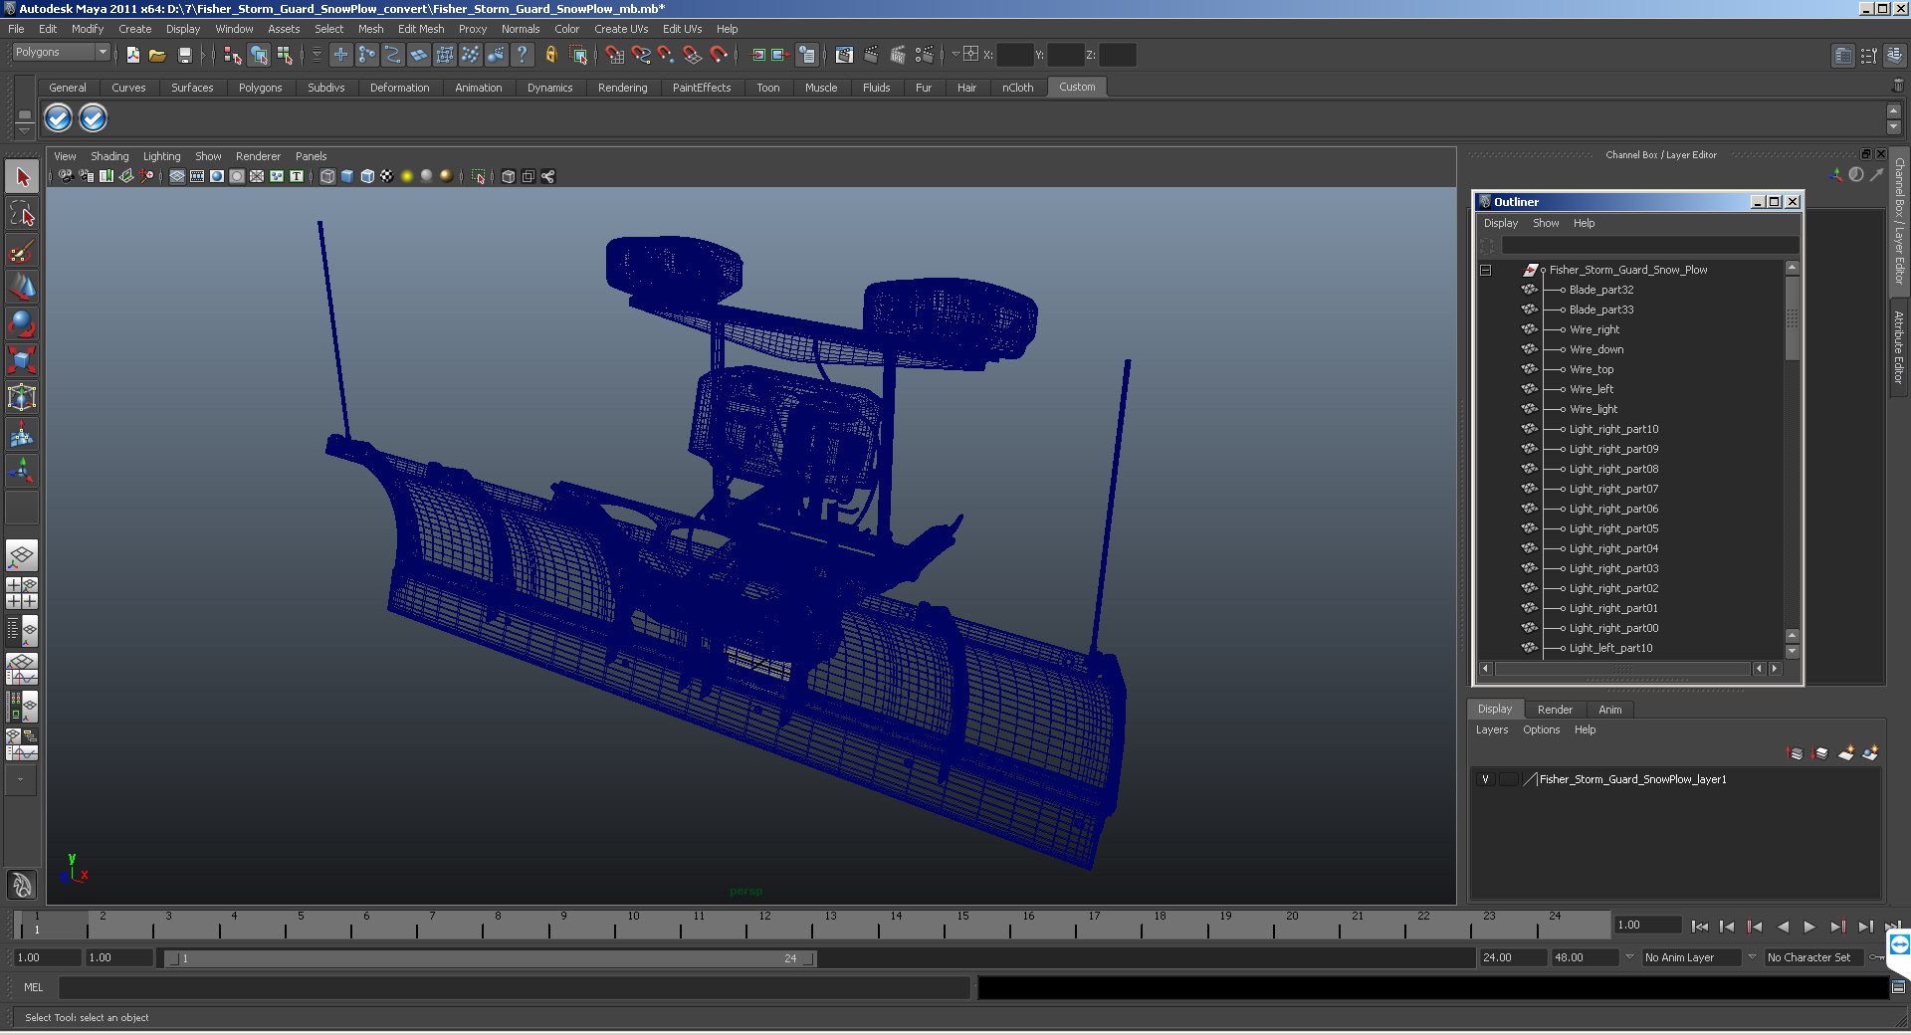
Task: Open the No Anim Layer dropdown arrow
Action: (x=1629, y=957)
